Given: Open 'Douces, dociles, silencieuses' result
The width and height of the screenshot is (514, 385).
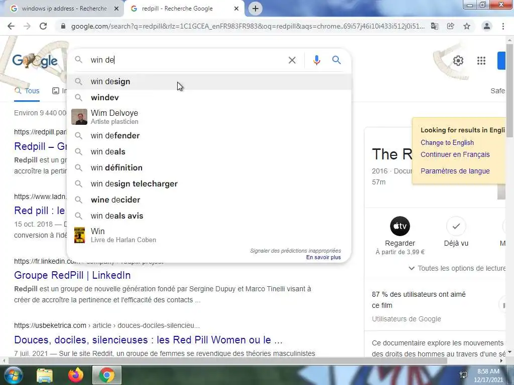Looking at the screenshot, I should point(148,340).
